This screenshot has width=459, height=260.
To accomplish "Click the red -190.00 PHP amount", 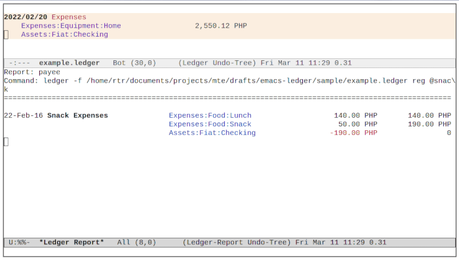I will [x=353, y=133].
